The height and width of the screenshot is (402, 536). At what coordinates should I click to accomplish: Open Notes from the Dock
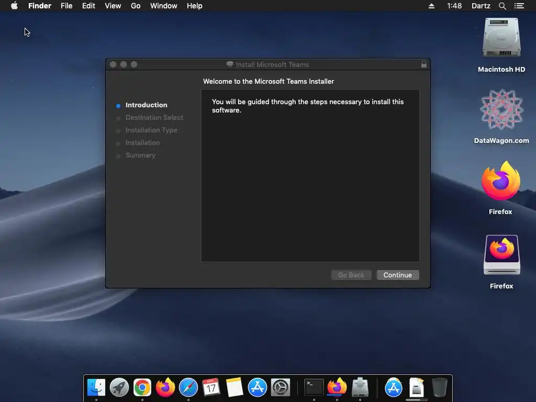234,387
